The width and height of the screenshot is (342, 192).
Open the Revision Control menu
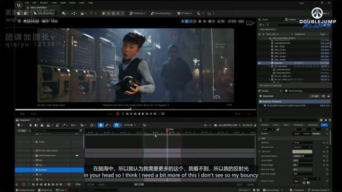pos(318,190)
